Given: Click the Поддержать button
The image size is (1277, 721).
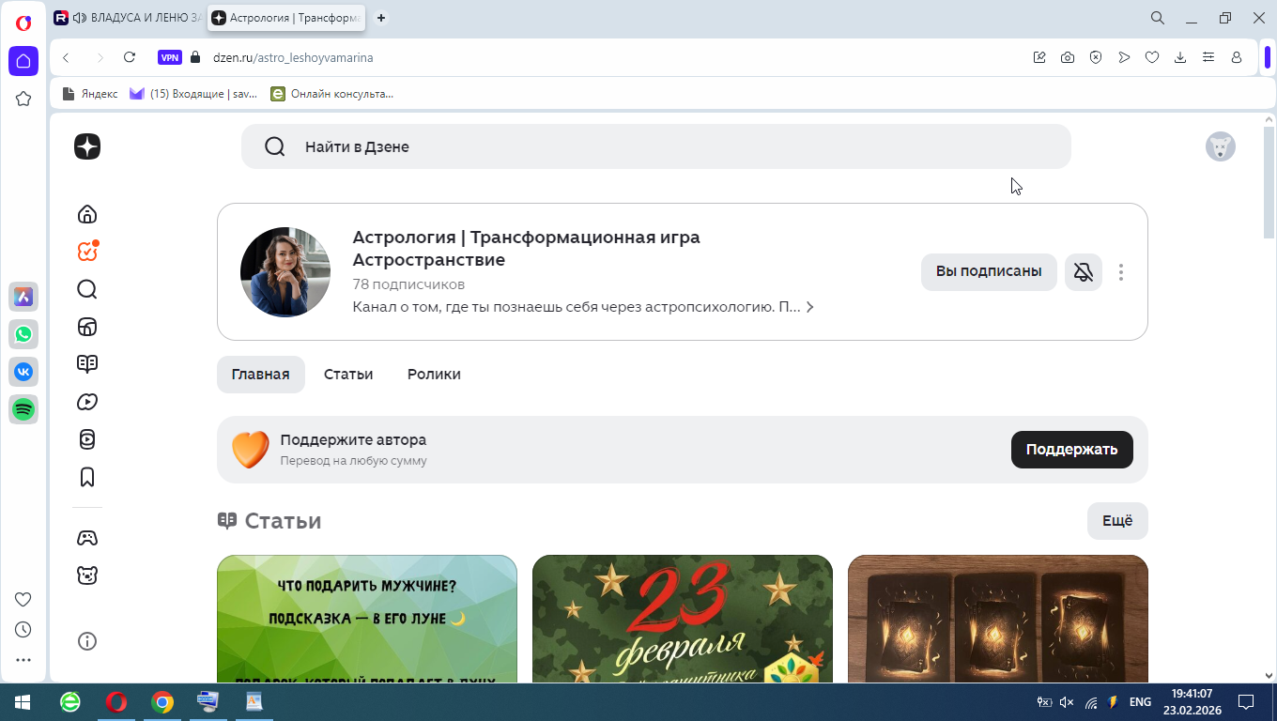Looking at the screenshot, I should (1072, 450).
